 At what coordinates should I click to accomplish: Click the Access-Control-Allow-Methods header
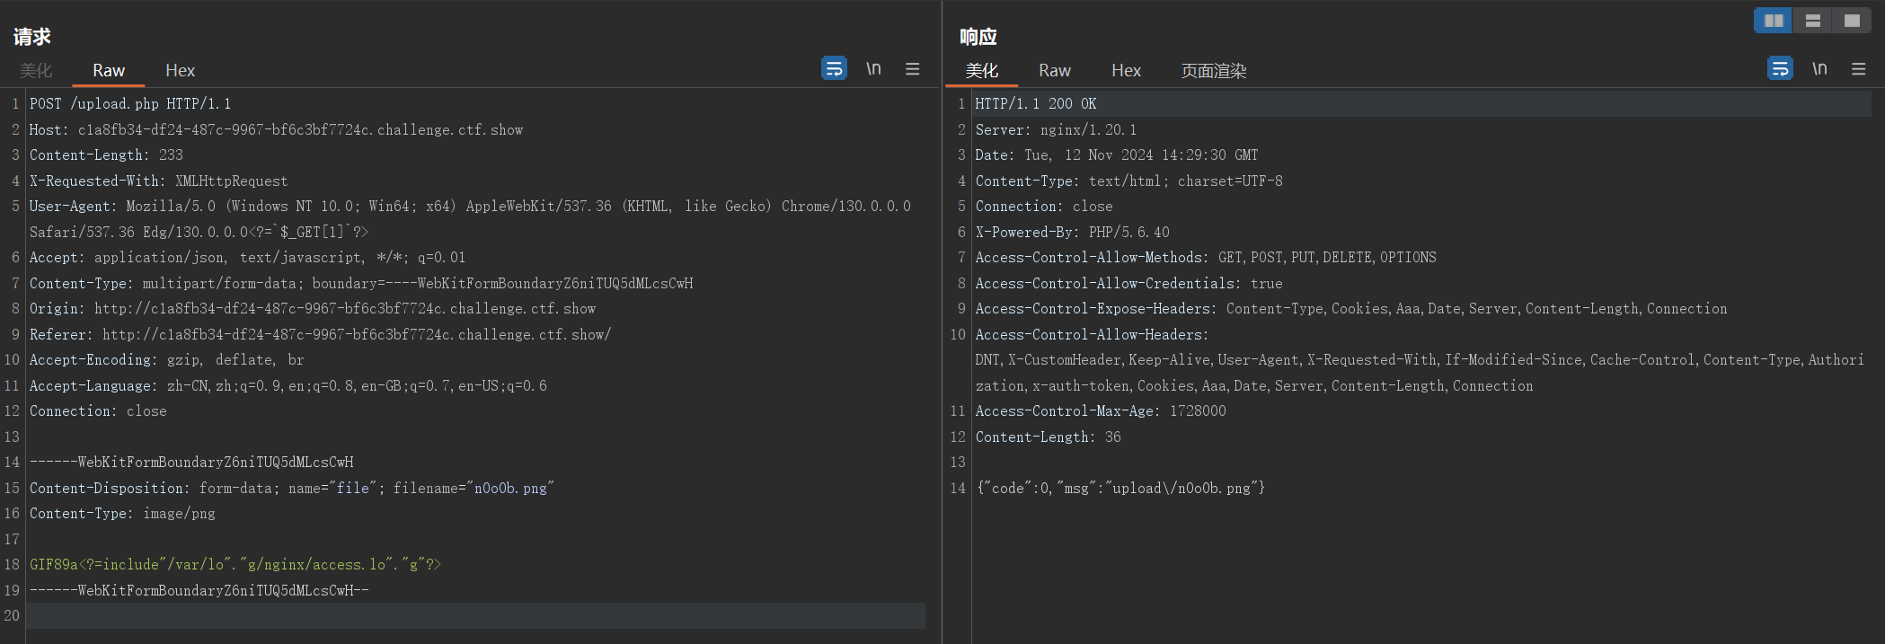coord(1206,257)
